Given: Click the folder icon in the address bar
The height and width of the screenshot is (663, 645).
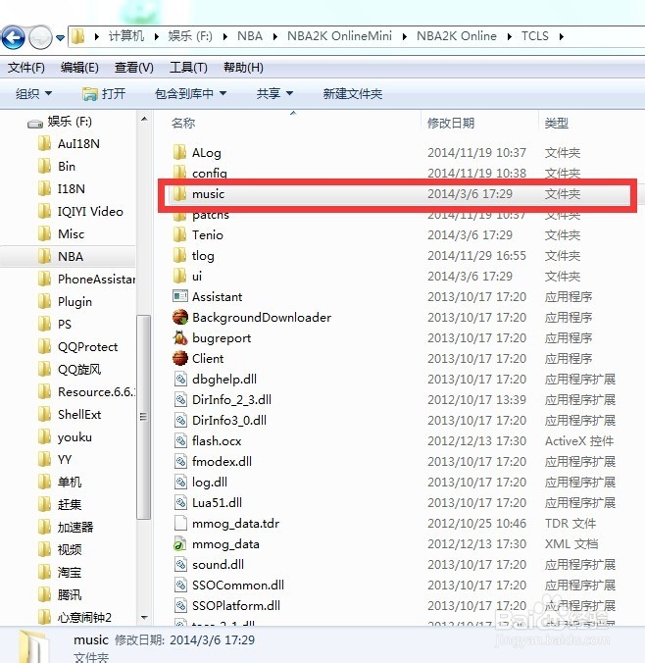Looking at the screenshot, I should 77,36.
